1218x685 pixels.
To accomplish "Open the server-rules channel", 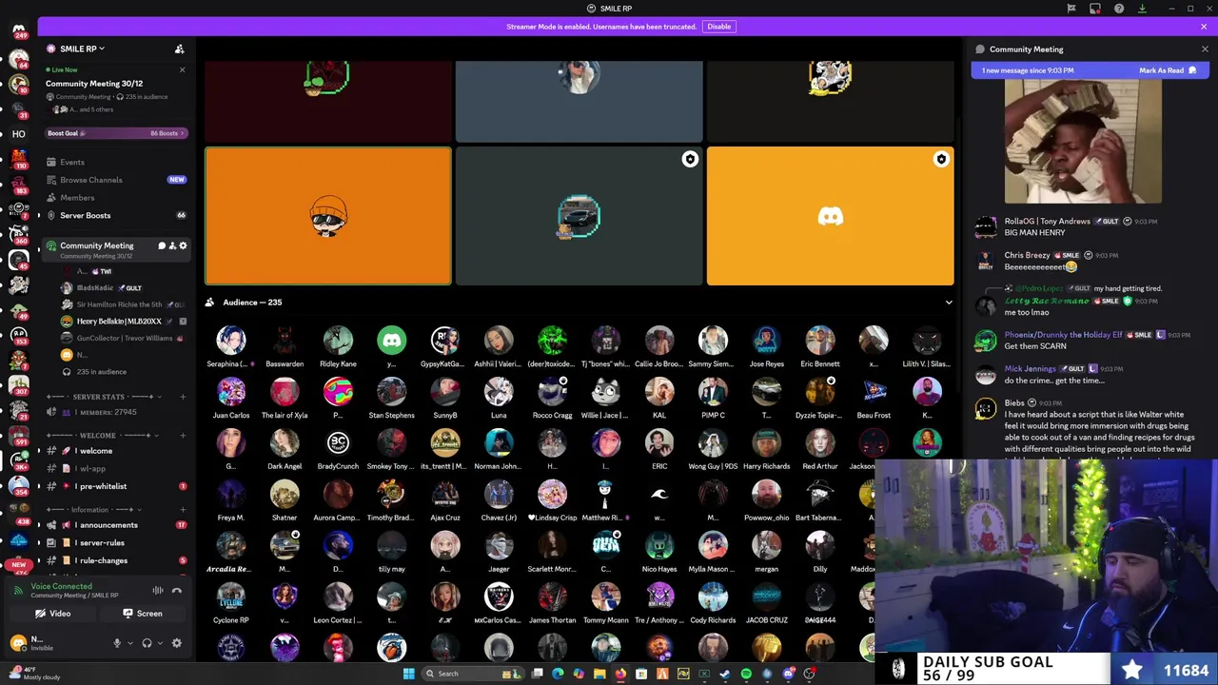I will (x=116, y=542).
